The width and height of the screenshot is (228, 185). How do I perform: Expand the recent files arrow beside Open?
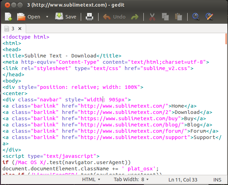tap(47, 17)
